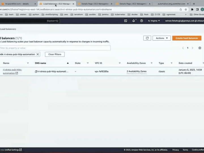Go to next results page
204x153 pixels.
click(x=192, y=48)
